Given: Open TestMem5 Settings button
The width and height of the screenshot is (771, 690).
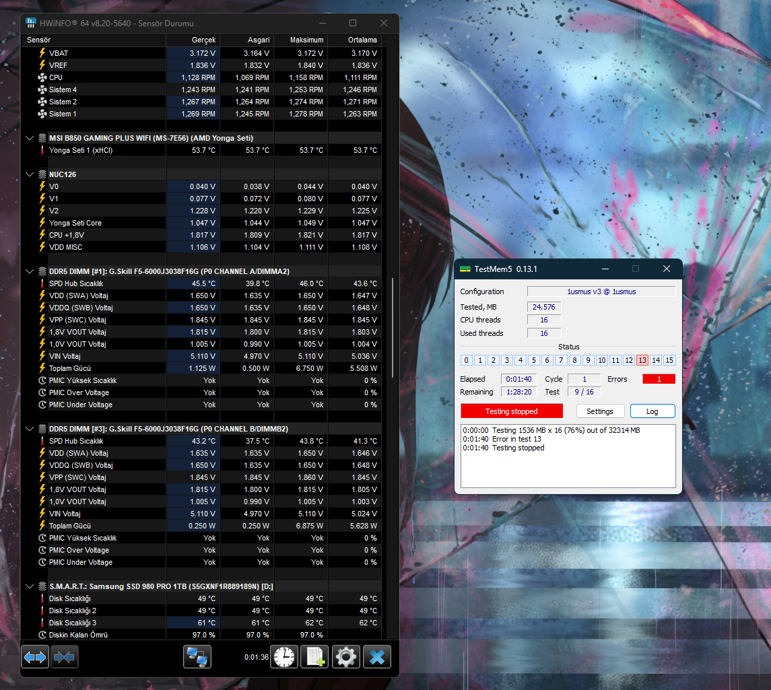Looking at the screenshot, I should tap(600, 411).
